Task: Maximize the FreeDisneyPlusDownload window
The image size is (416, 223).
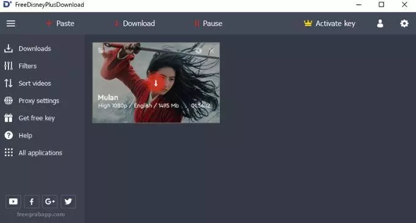Action: pyautogui.click(x=381, y=4)
